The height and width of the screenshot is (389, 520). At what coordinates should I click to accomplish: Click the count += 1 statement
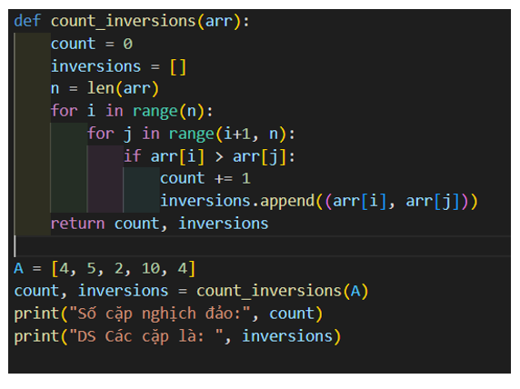[205, 179]
